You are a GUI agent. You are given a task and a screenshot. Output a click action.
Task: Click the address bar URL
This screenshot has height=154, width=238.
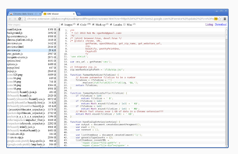point(121,19)
